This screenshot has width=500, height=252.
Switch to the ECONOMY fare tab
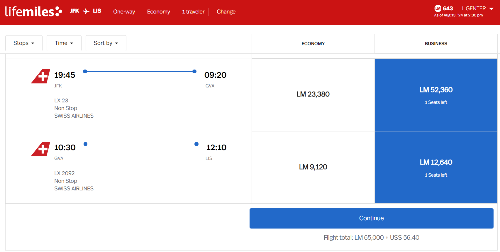pos(313,43)
